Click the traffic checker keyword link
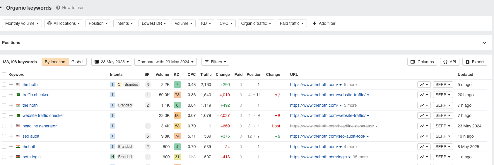Screen dimensions: 494x165 point(35,95)
